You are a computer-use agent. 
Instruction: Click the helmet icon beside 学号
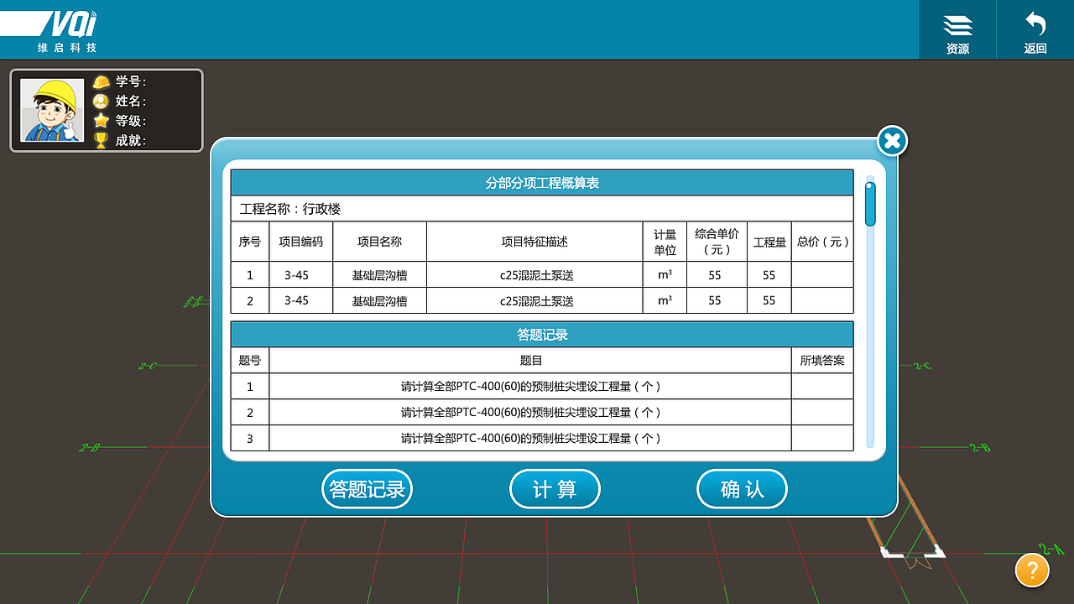click(x=102, y=81)
